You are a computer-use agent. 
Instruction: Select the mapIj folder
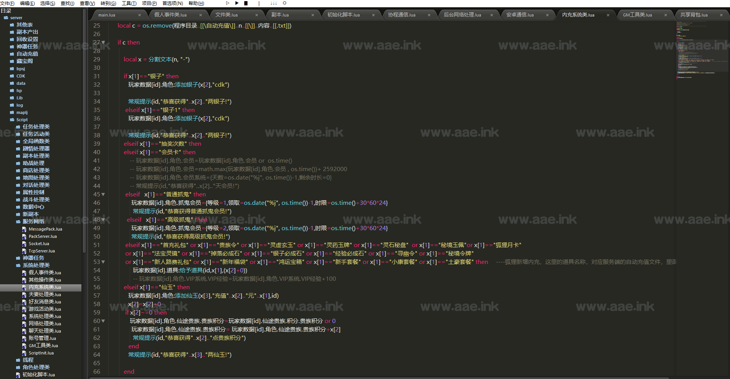coord(22,112)
